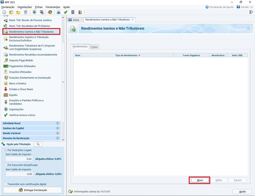Click the Novo button
This screenshot has width=255, height=196.
(200, 180)
